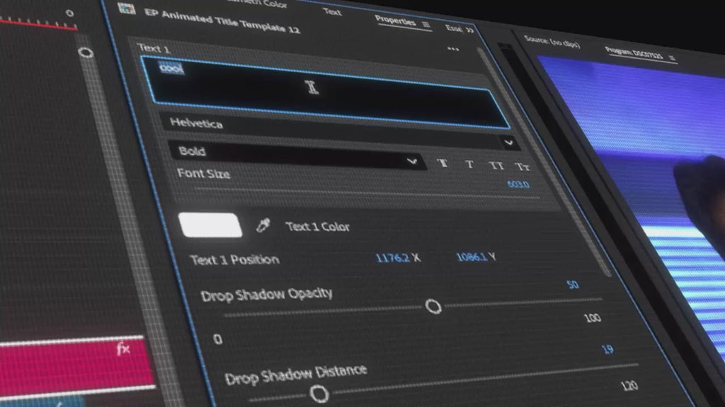725x407 pixels.
Task: Switch to the Text tab
Action: pos(331,12)
